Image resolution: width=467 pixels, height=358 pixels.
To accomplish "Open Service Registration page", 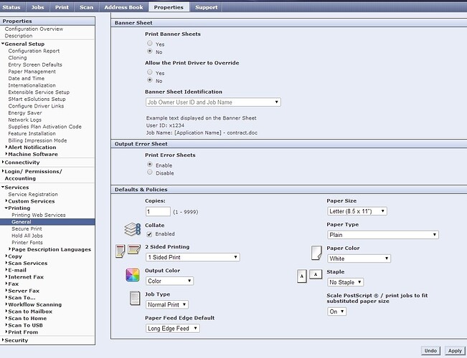I will [33, 194].
